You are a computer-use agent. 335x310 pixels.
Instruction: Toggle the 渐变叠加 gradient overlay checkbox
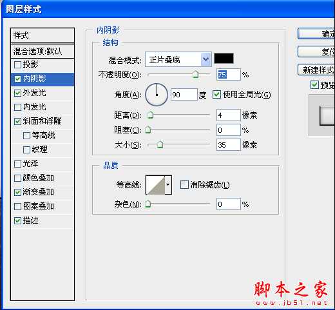[17, 192]
